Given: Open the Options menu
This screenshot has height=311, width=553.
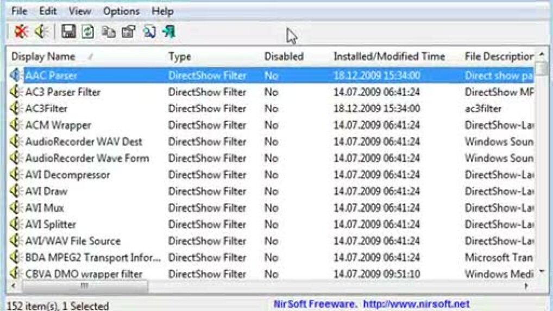Looking at the screenshot, I should 121,11.
